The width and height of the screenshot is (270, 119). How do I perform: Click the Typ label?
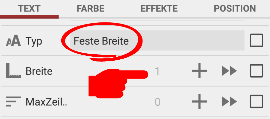point(34,42)
